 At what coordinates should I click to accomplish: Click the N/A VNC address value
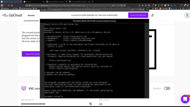click(x=101, y=104)
